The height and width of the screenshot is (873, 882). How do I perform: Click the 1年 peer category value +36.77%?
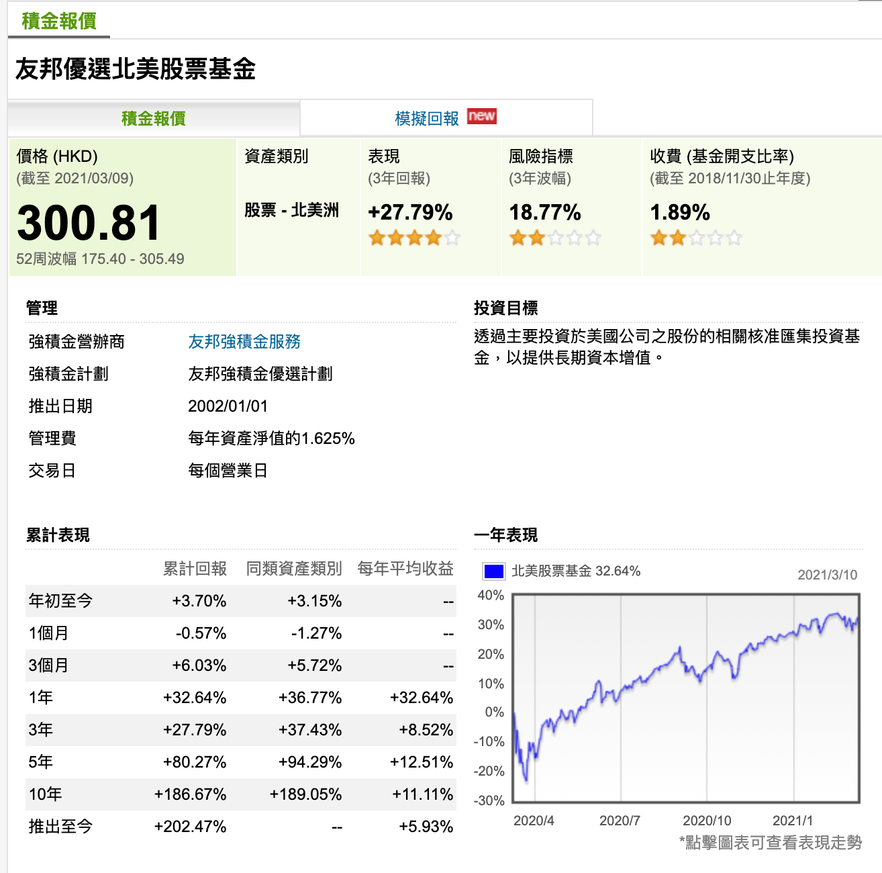(x=310, y=697)
